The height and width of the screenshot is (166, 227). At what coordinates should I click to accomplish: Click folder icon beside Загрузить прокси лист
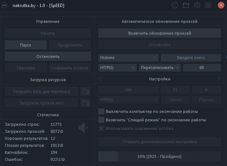pyautogui.click(x=85, y=103)
